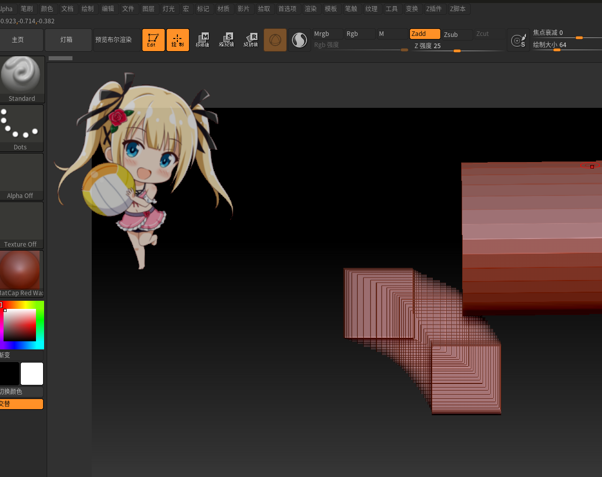This screenshot has height=477, width=602.
Task: Open the 笔刷 menu
Action: 27,9
